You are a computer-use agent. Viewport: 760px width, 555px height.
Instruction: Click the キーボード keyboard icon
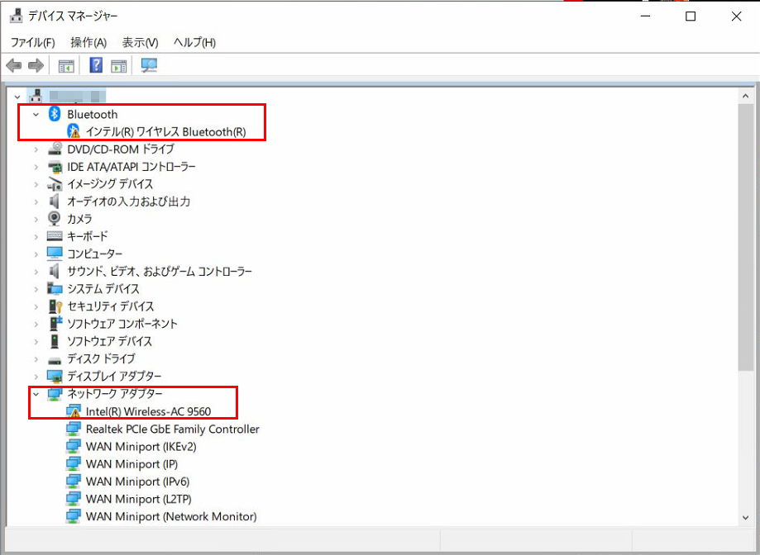point(55,236)
